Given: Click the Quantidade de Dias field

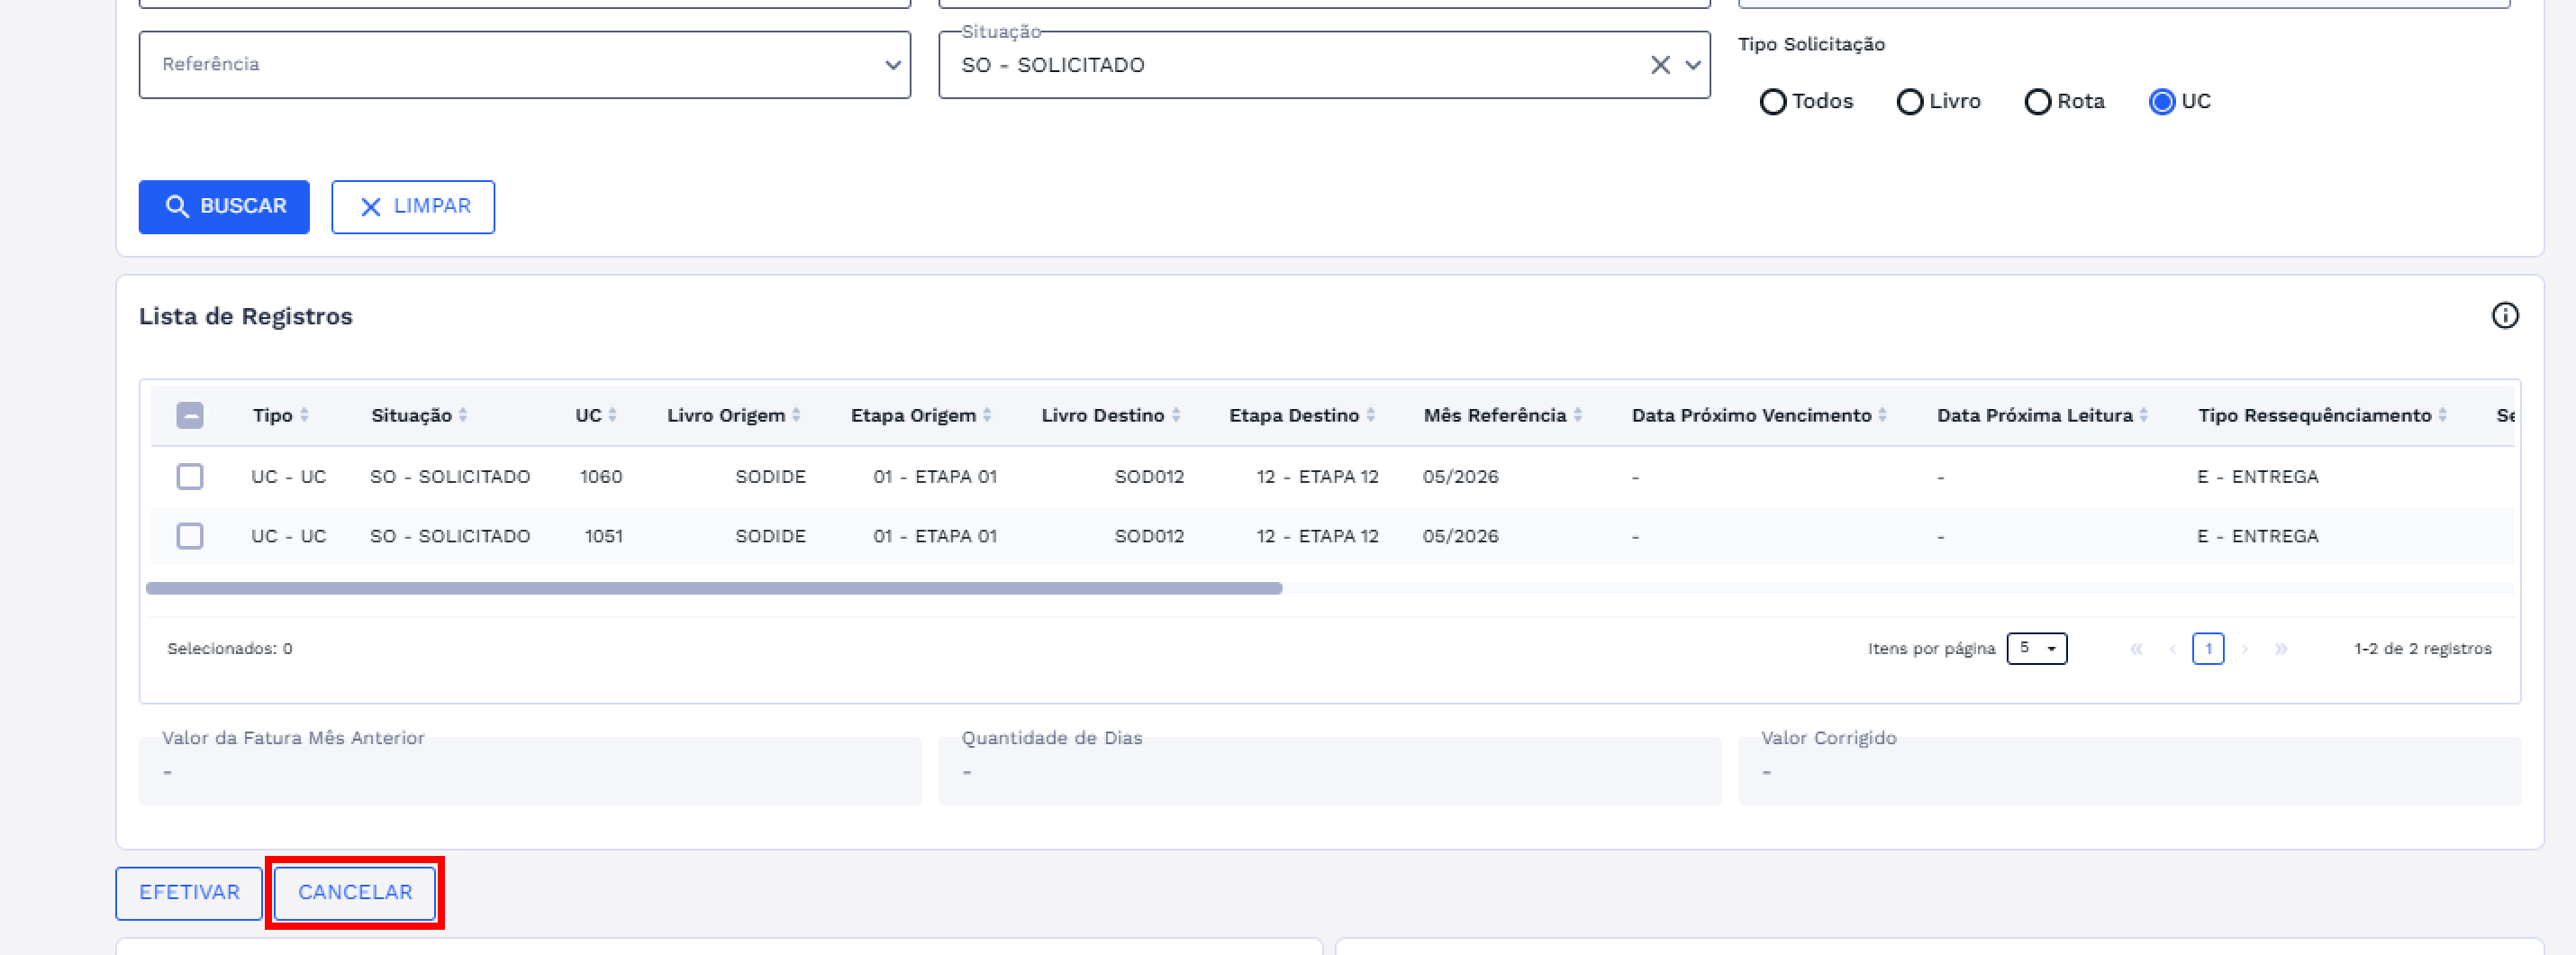Looking at the screenshot, I should (1330, 771).
